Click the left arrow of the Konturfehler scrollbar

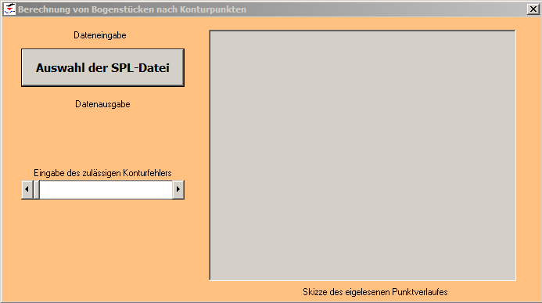pyautogui.click(x=27, y=189)
